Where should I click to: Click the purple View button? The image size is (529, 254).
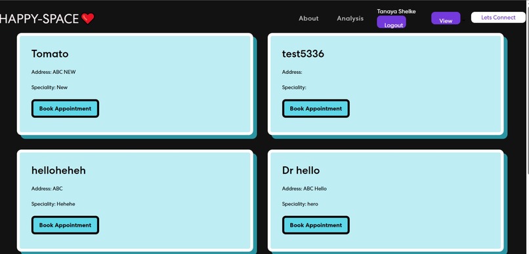click(446, 18)
